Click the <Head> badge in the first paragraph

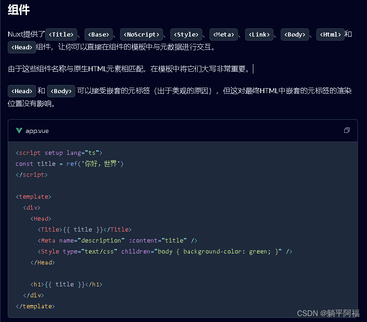point(22,48)
